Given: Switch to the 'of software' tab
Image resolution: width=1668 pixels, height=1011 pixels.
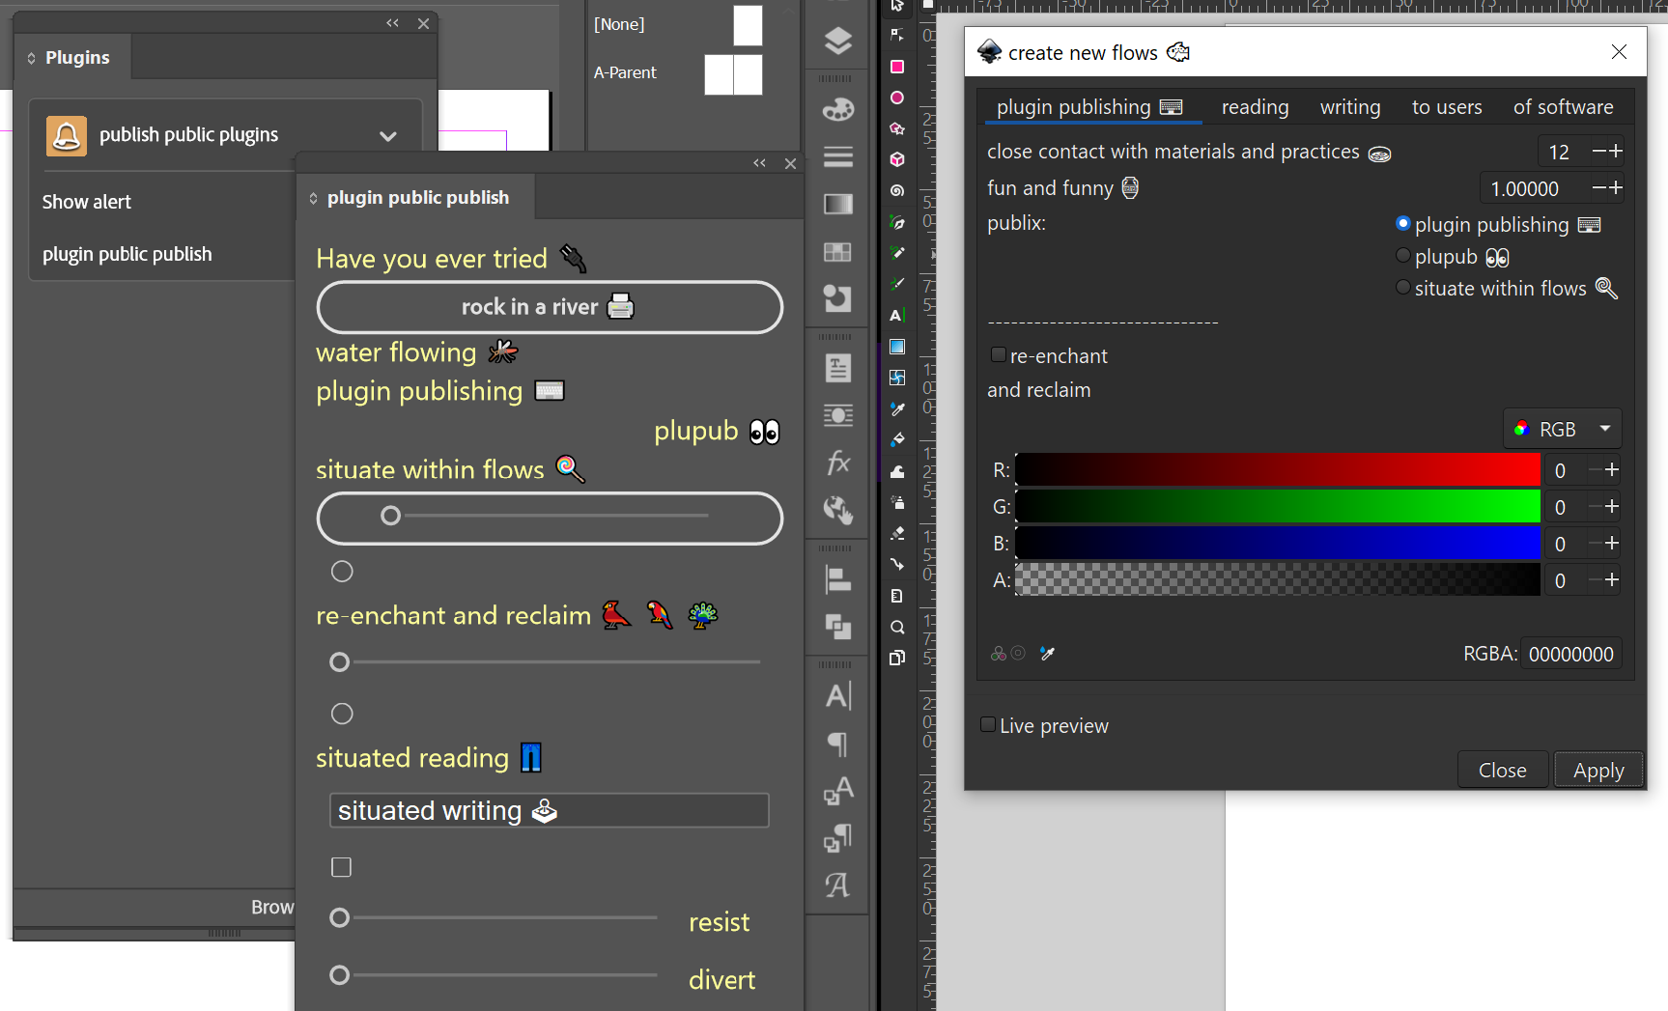Looking at the screenshot, I should tap(1563, 107).
